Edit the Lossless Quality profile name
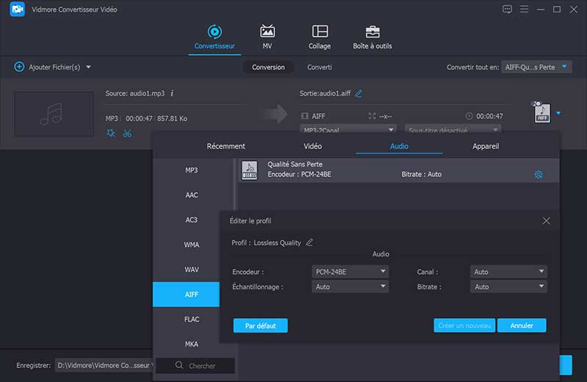The height and width of the screenshot is (382, 587). click(309, 242)
